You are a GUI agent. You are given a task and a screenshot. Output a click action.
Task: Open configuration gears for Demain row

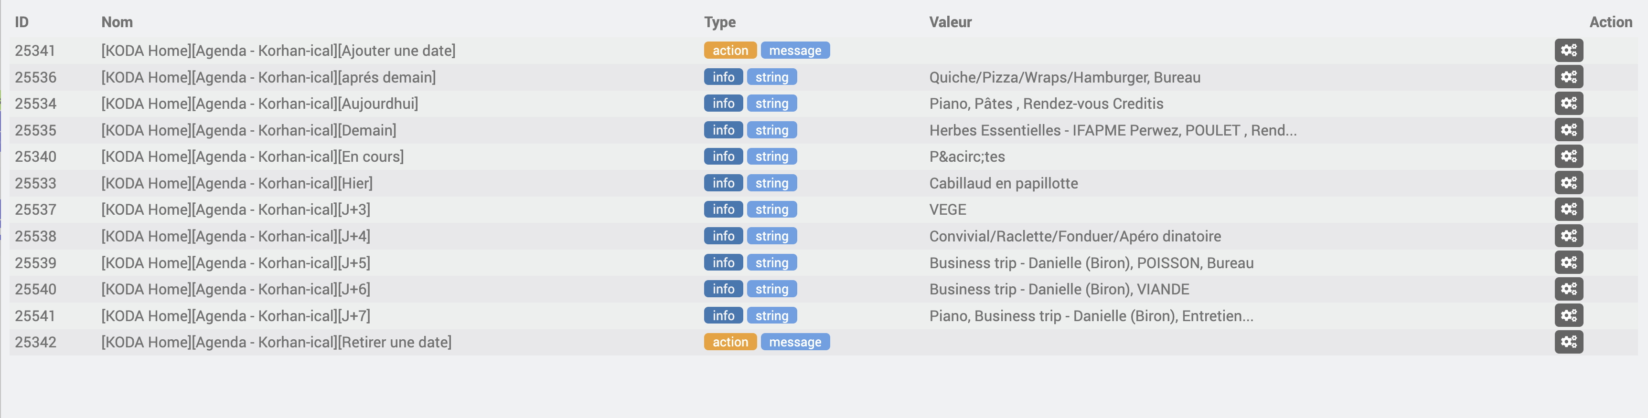click(x=1569, y=130)
